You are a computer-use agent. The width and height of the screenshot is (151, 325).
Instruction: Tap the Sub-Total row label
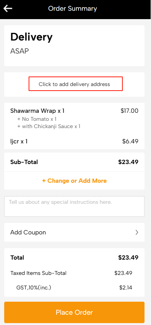(x=24, y=162)
